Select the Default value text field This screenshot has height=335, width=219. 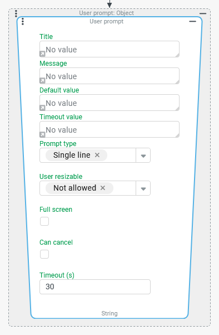click(109, 103)
